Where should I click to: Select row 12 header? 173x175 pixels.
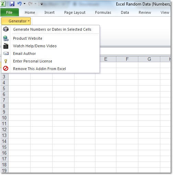[4, 129]
